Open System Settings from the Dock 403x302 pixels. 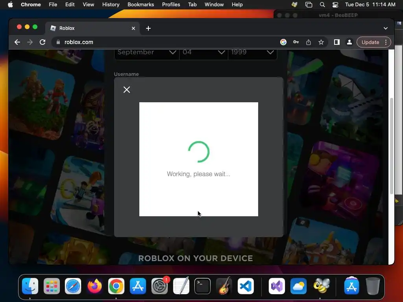[x=159, y=286]
